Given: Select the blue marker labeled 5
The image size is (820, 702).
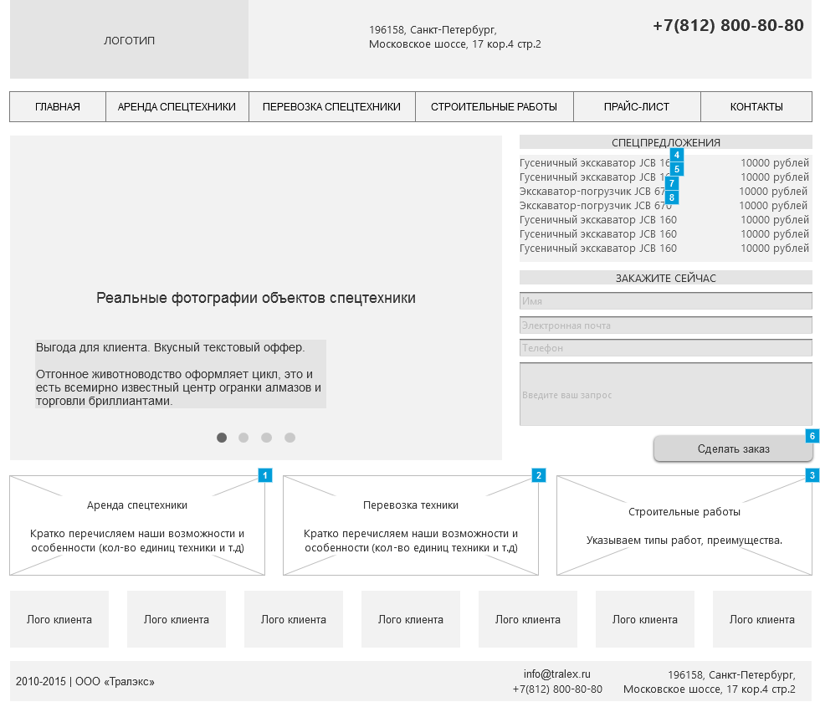Looking at the screenshot, I should 676,169.
